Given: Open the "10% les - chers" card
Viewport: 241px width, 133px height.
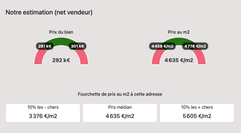Looking at the screenshot, I should [43, 113].
